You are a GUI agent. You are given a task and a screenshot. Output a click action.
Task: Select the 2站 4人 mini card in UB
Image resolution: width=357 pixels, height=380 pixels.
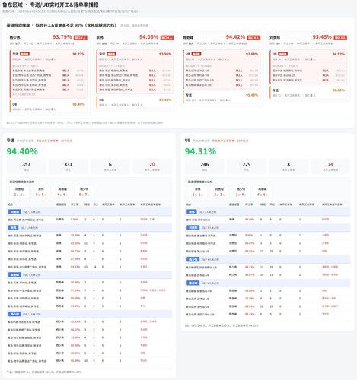(241, 192)
